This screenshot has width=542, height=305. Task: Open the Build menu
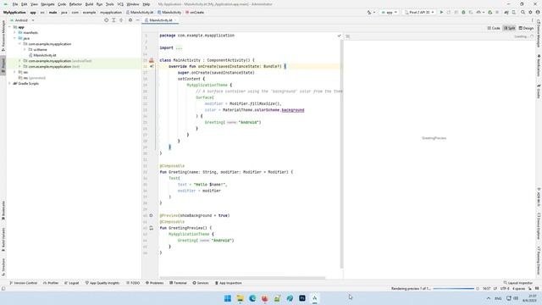pyautogui.click(x=89, y=4)
